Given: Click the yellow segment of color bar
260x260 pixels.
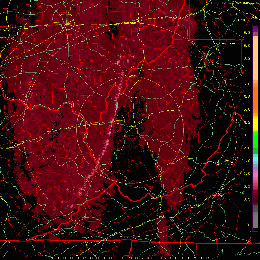Looking at the screenshot, I should point(255,124).
